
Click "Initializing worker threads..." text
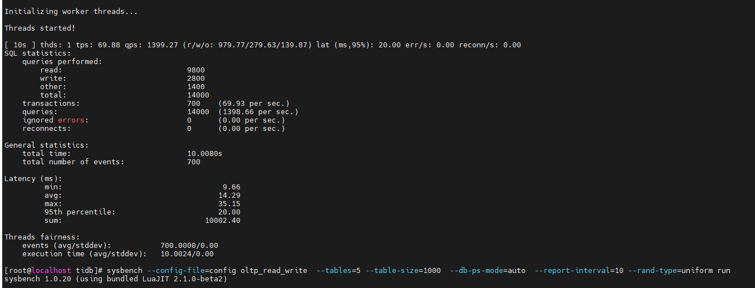[71, 11]
